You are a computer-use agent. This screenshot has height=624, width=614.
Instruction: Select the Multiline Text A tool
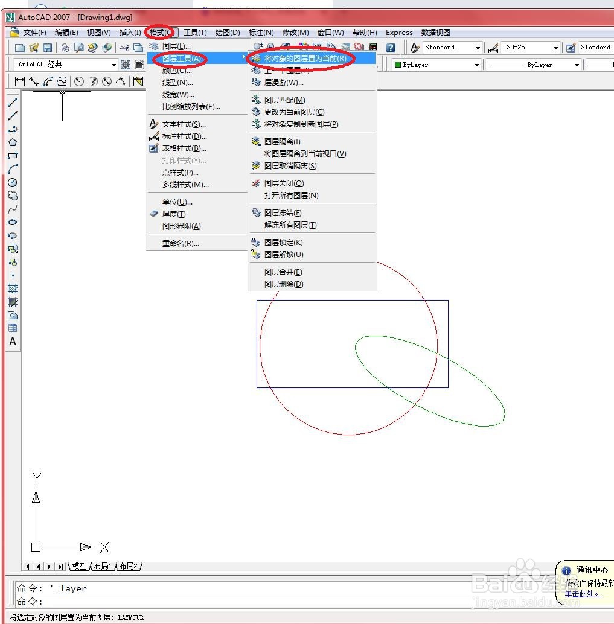13,342
